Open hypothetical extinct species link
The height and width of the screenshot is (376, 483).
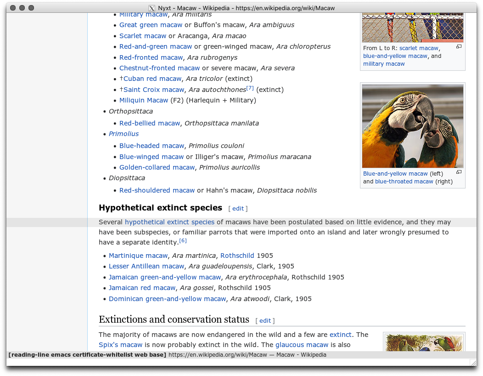click(169, 222)
